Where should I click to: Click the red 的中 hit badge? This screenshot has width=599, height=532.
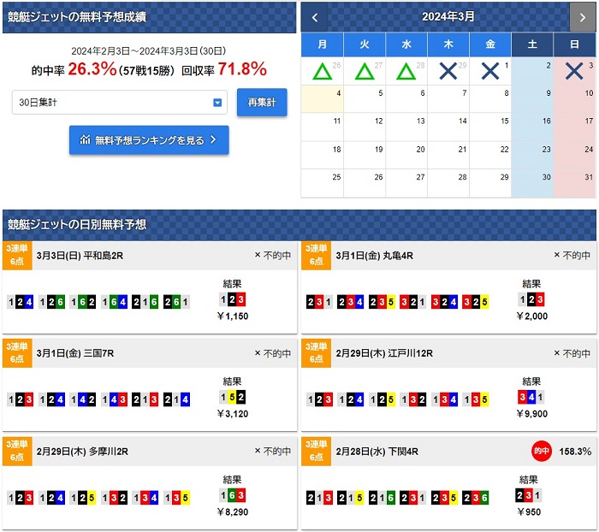(541, 450)
